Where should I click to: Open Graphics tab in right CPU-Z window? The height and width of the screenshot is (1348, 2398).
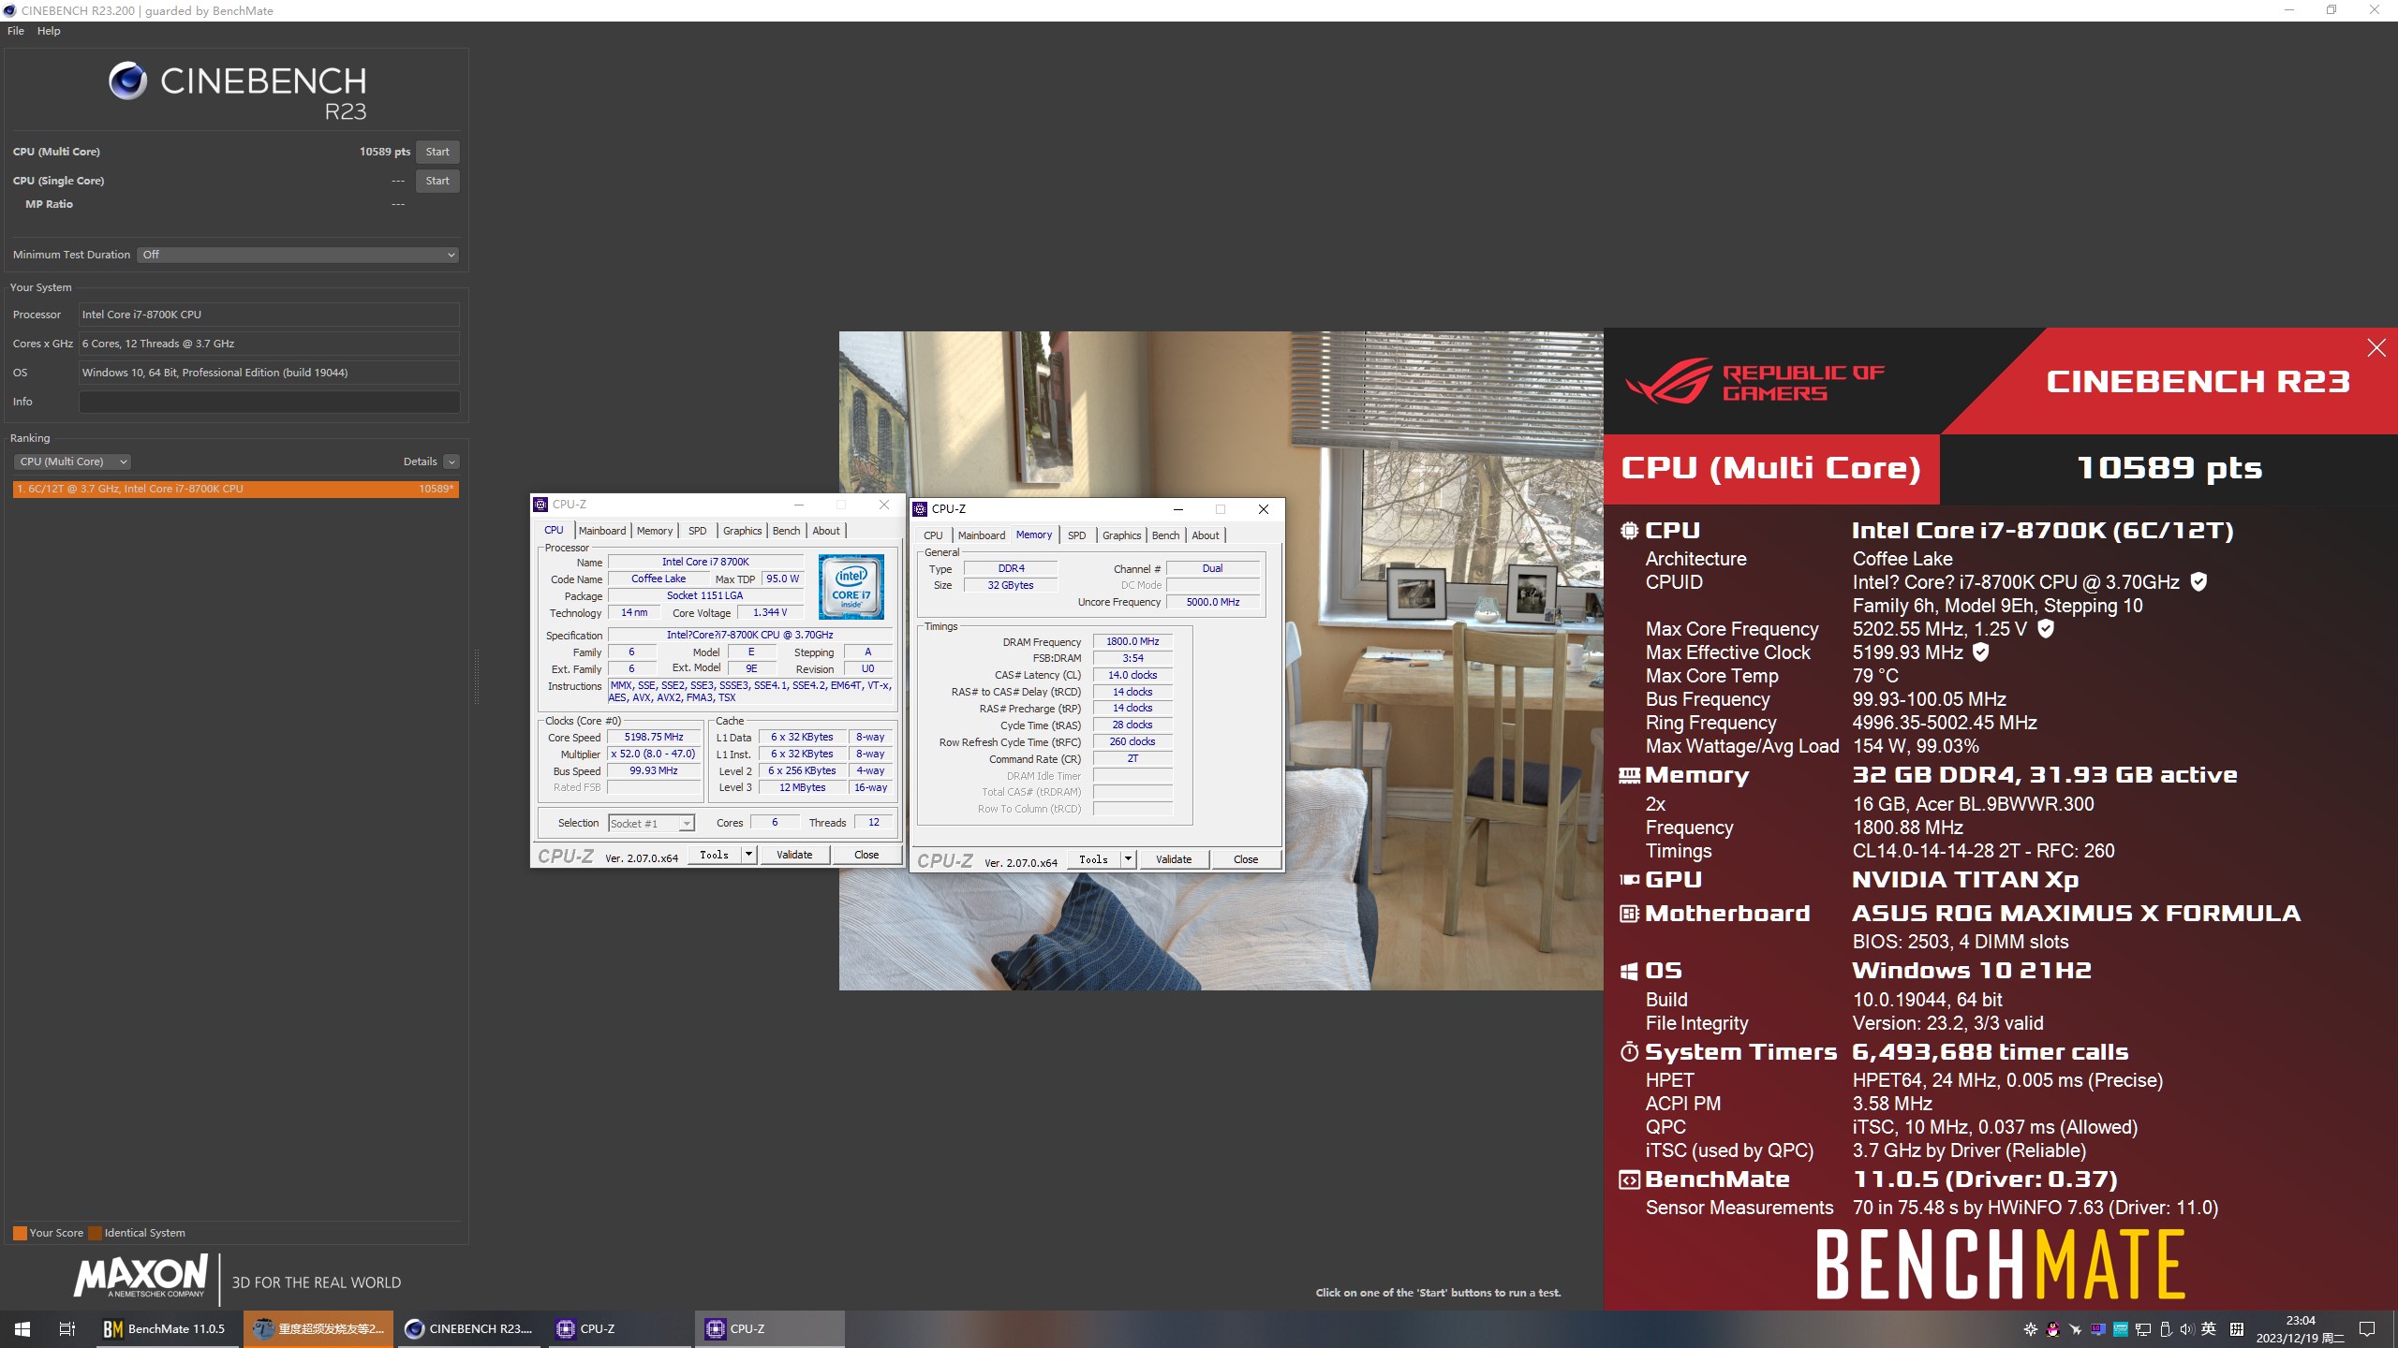(1121, 535)
